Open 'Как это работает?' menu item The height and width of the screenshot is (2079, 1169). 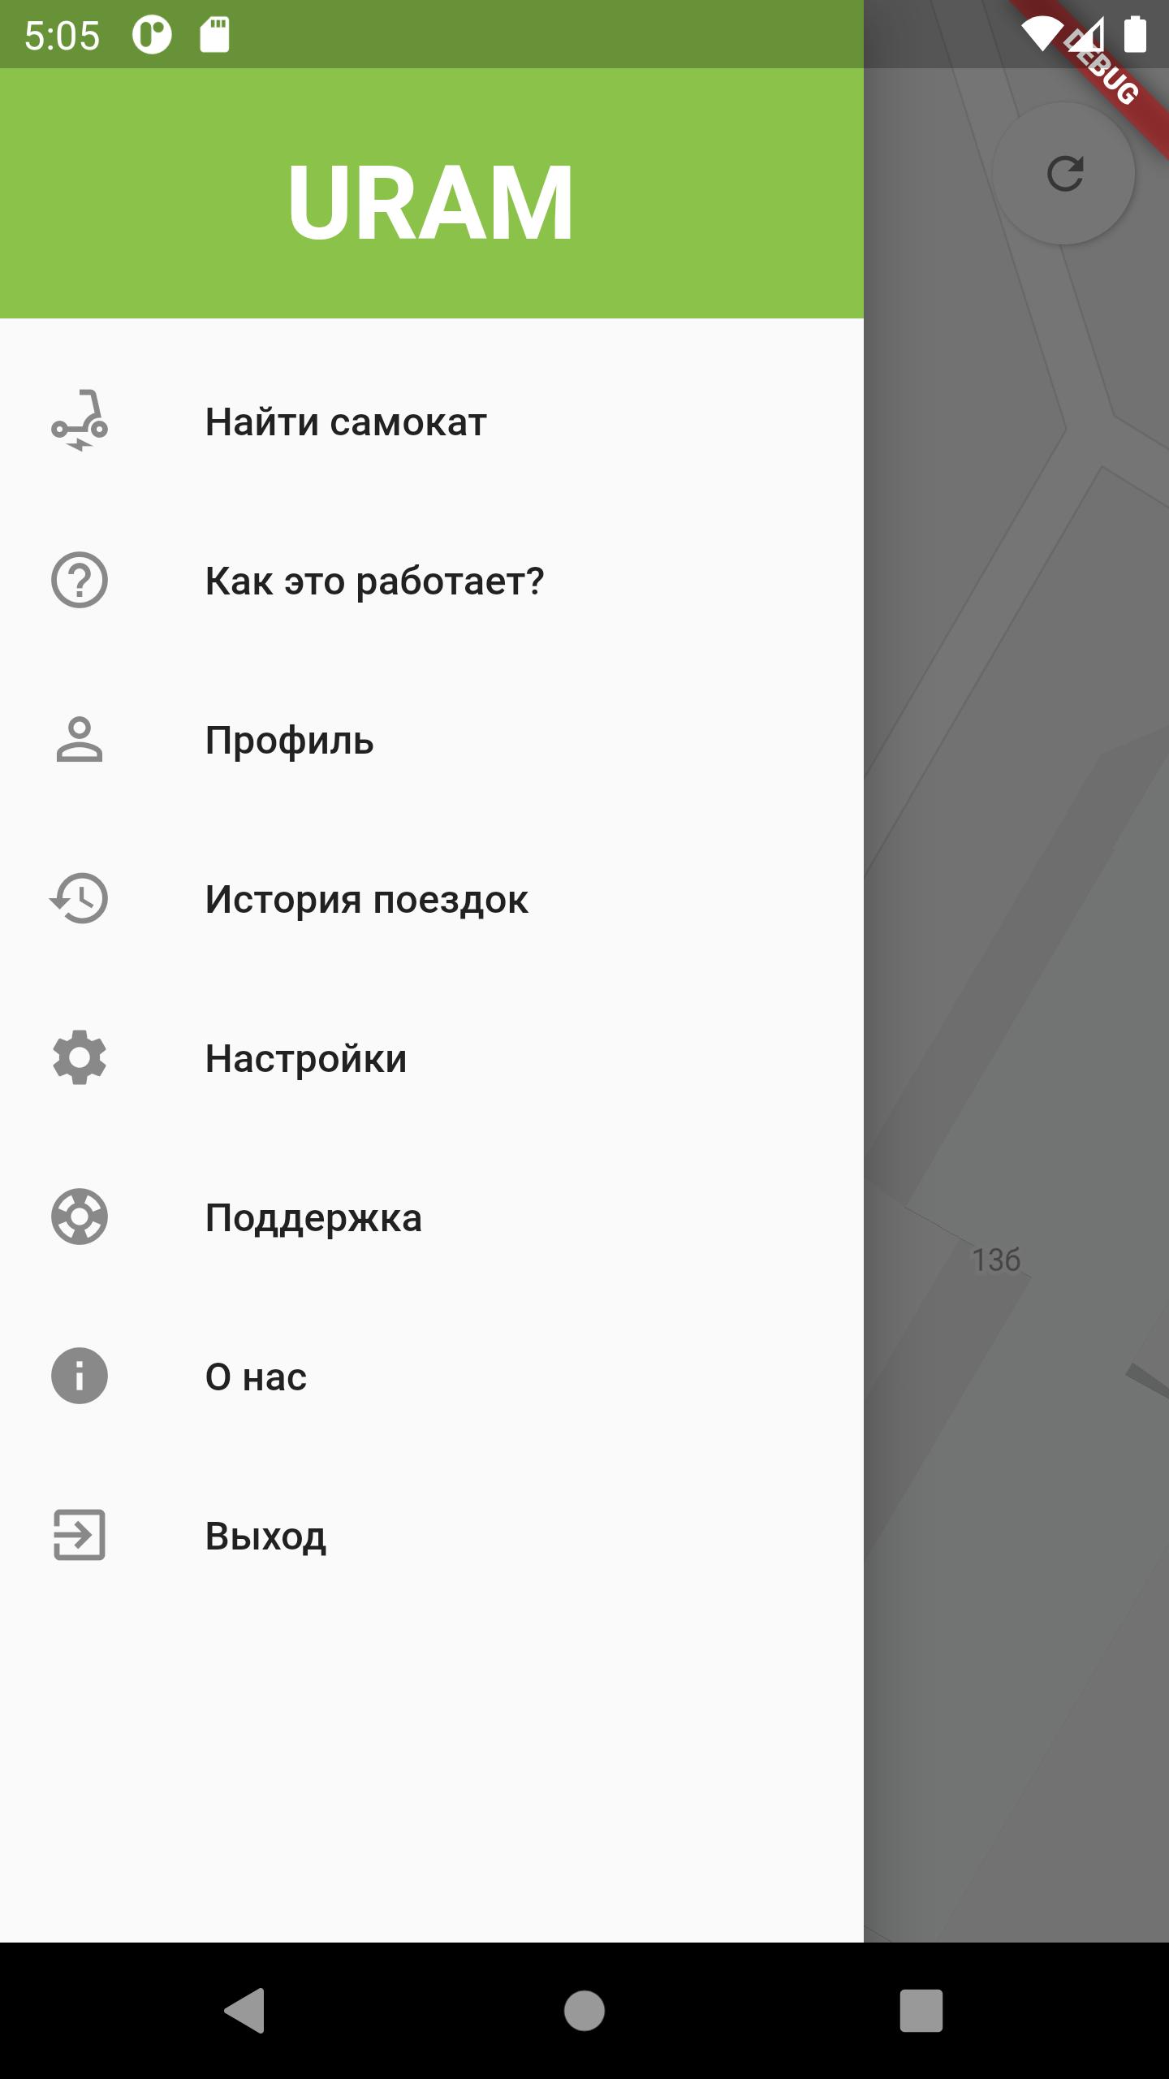click(x=432, y=581)
